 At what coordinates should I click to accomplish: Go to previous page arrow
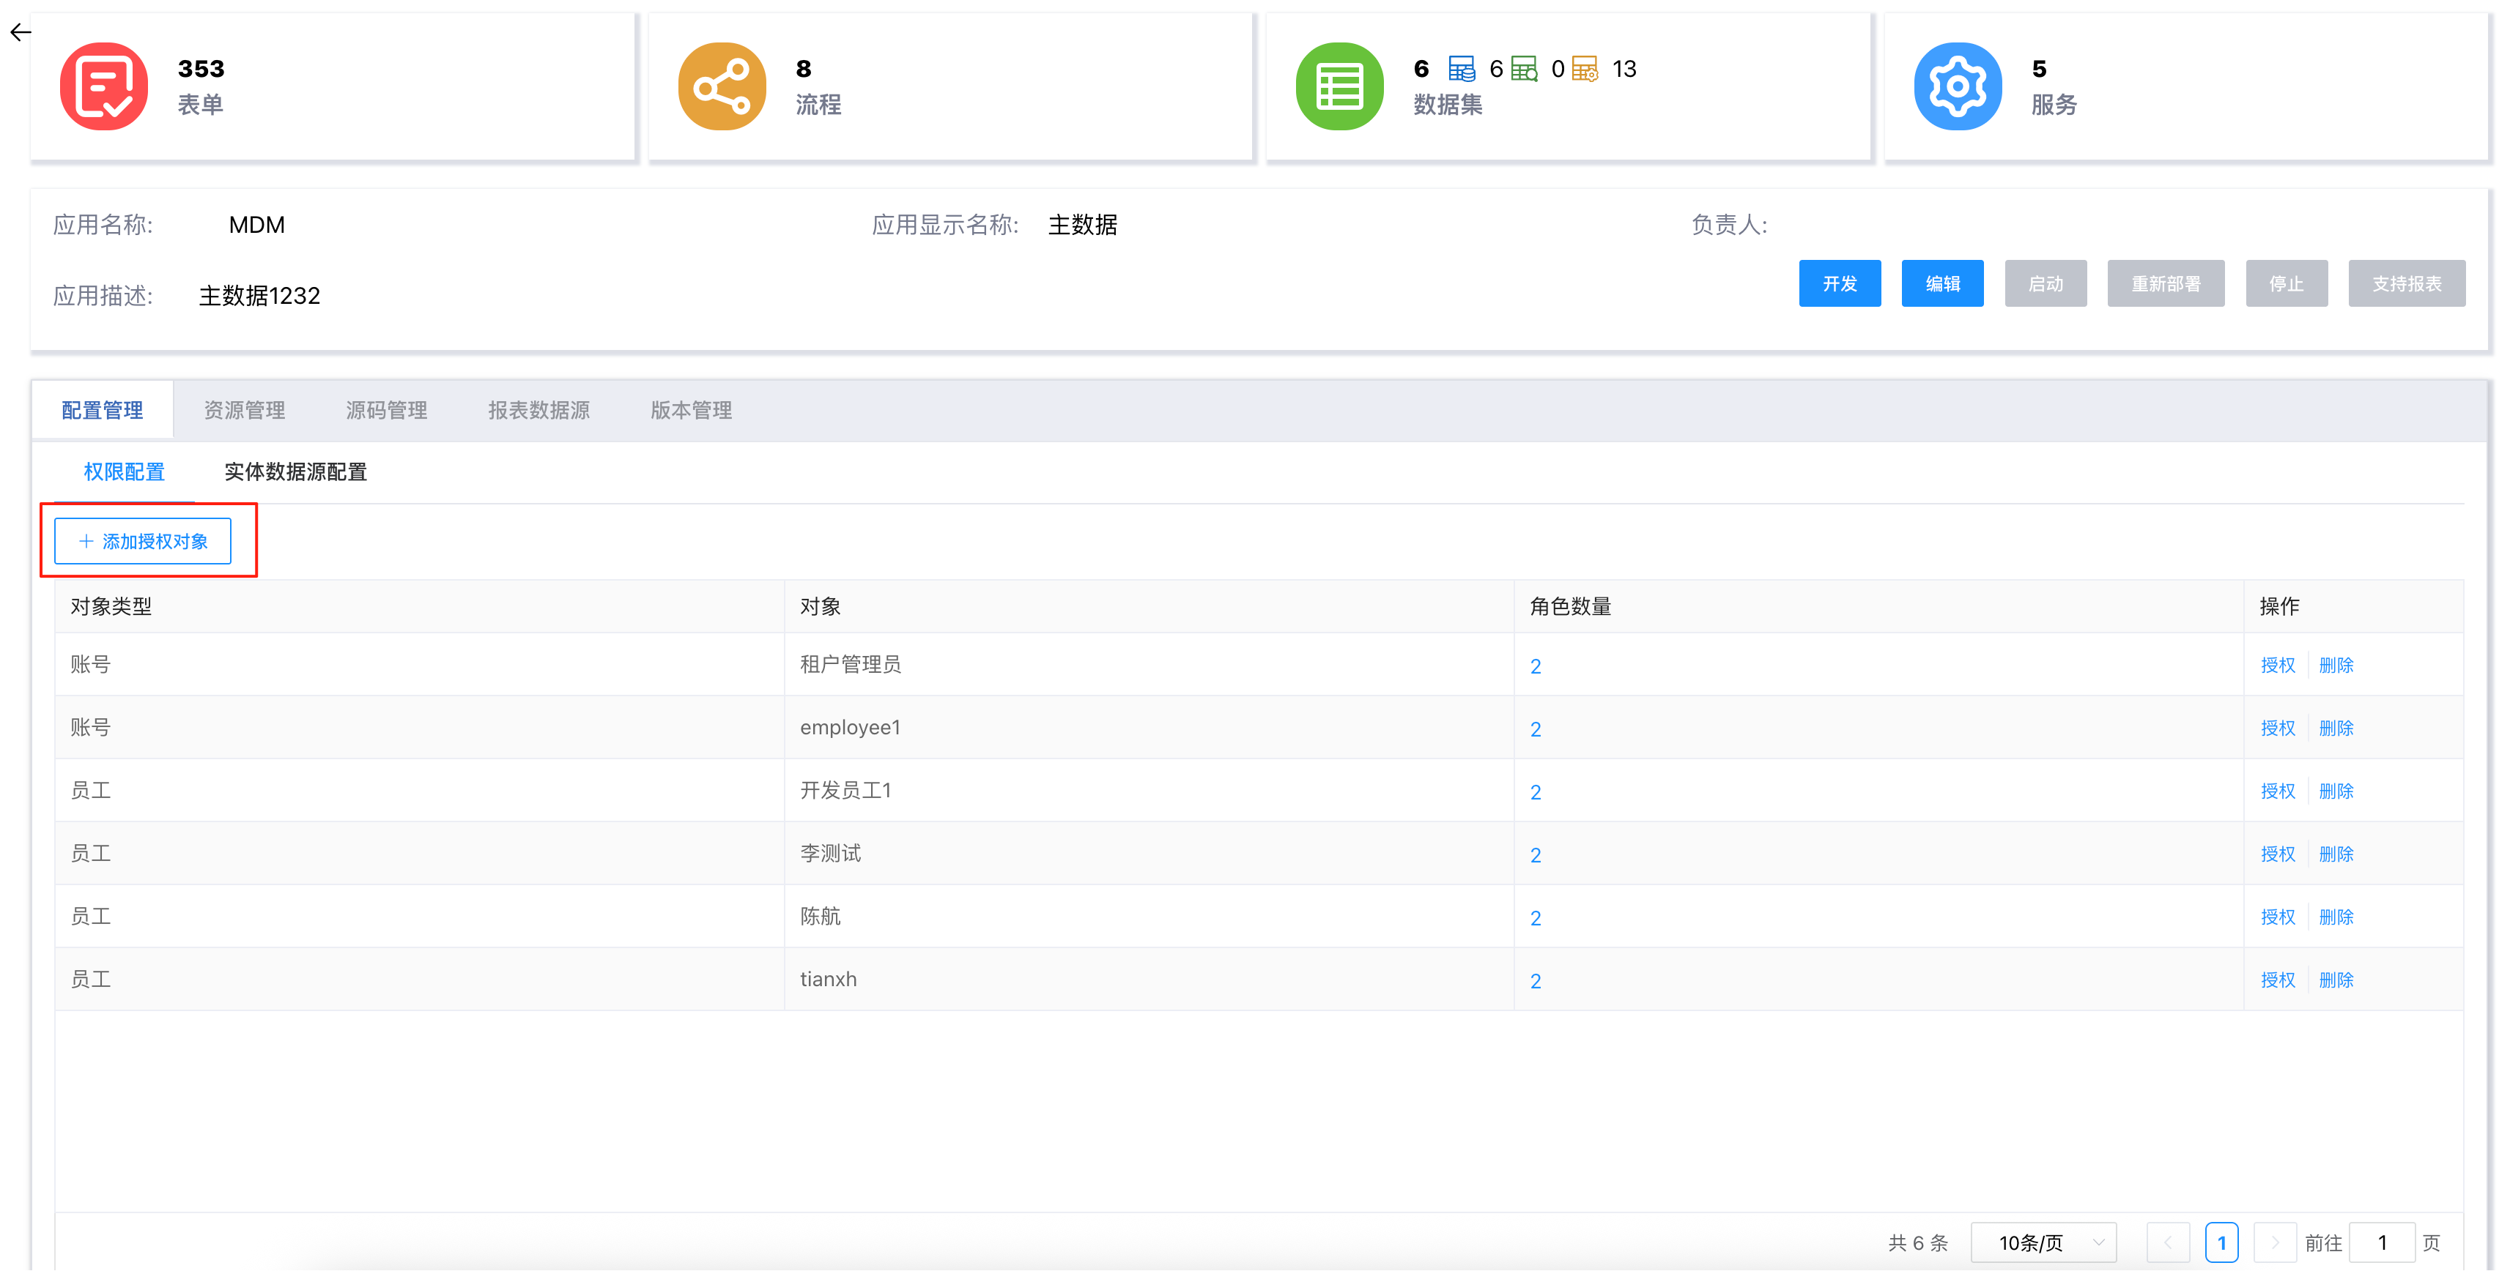(x=2168, y=1242)
